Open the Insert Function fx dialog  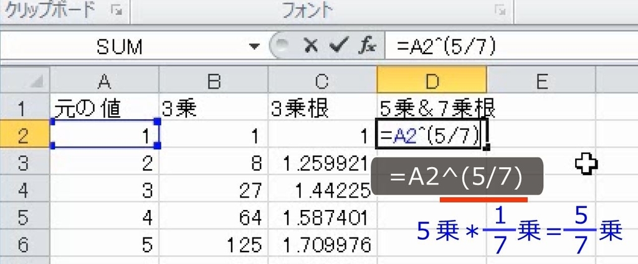pyautogui.click(x=366, y=46)
